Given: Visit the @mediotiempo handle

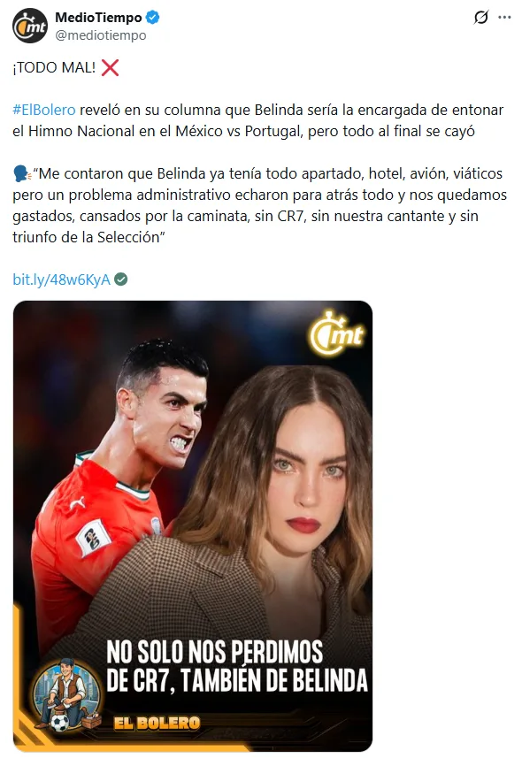Looking at the screenshot, I should click(x=101, y=35).
